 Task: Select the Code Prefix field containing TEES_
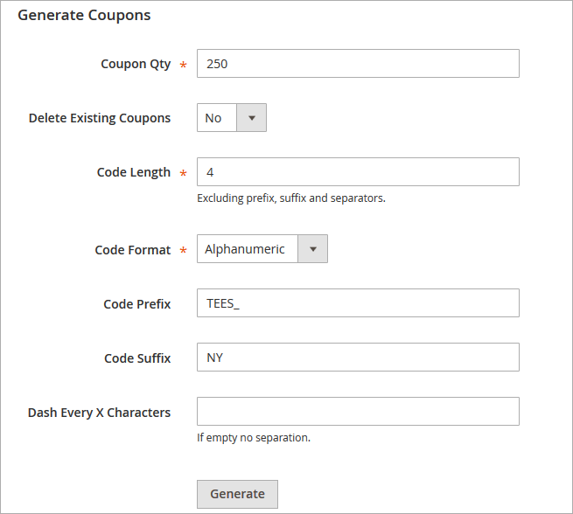click(358, 303)
